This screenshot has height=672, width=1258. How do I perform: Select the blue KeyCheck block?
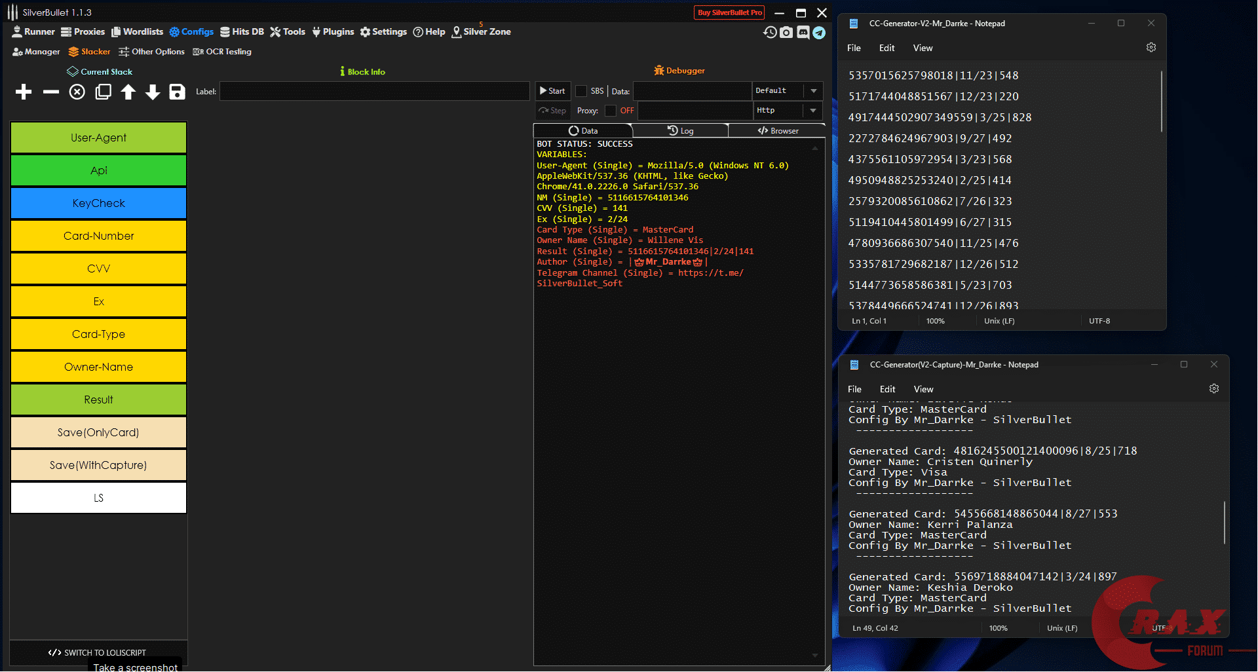[98, 203]
